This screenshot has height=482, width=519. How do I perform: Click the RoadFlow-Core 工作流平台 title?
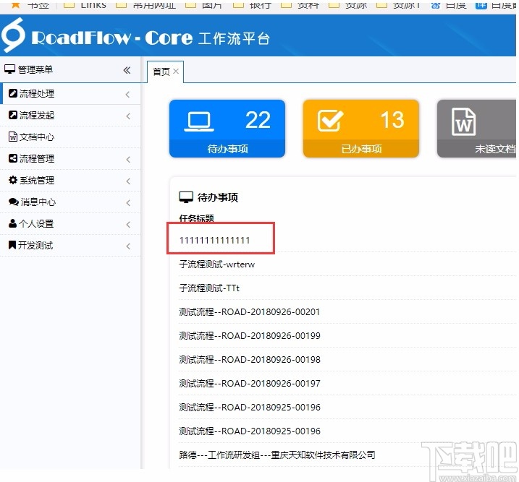pyautogui.click(x=151, y=38)
